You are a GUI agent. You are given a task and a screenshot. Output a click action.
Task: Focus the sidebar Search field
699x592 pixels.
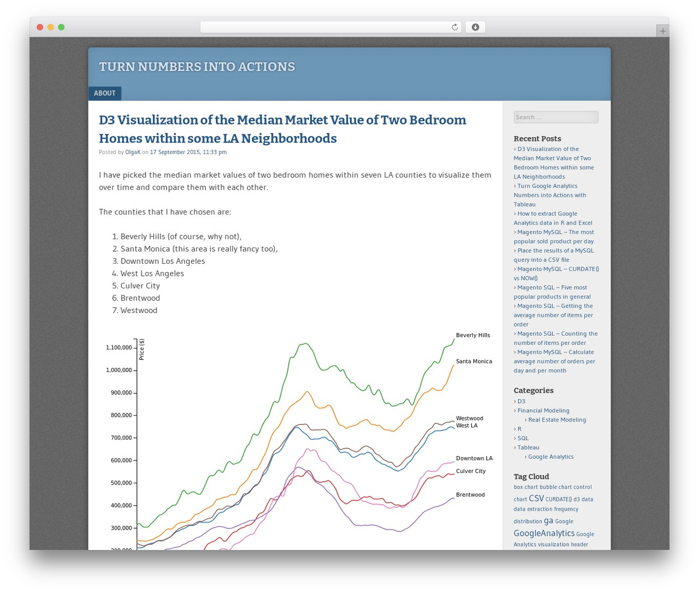click(x=556, y=117)
